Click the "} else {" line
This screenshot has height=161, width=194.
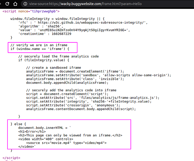click(x=18, y=124)
